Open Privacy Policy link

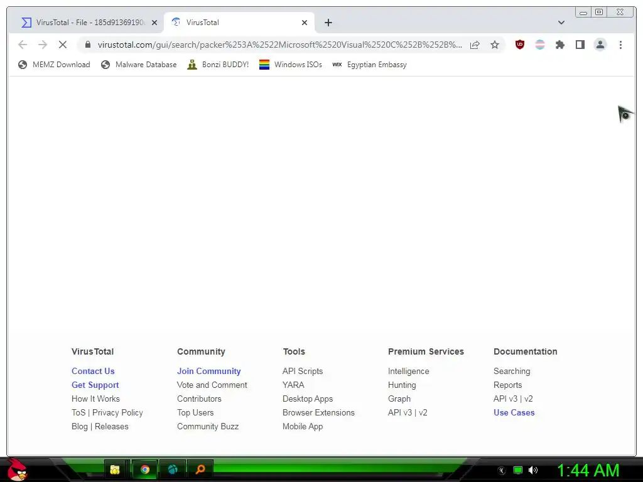point(117,413)
